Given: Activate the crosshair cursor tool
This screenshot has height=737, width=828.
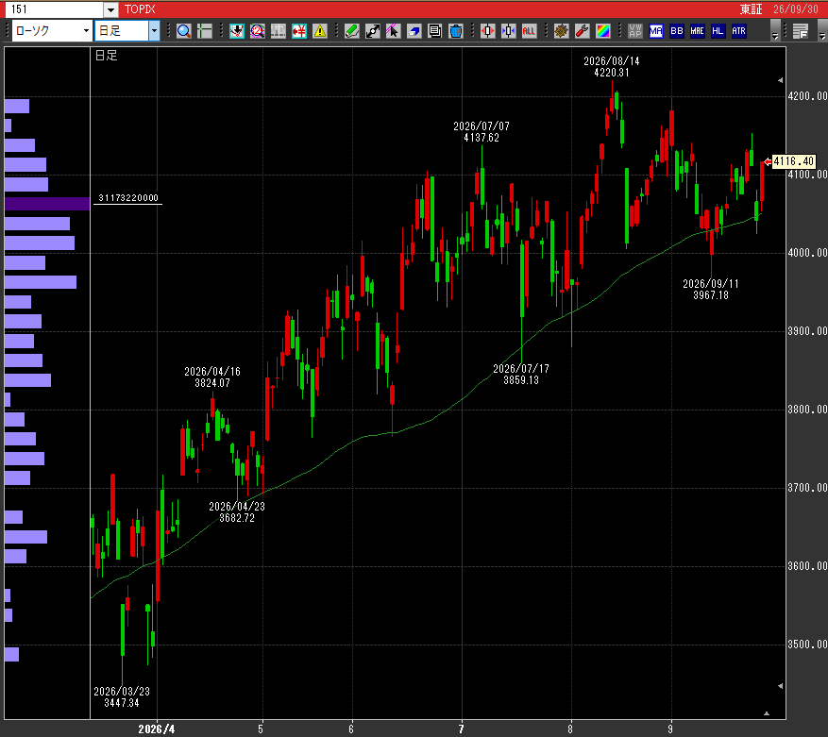Looking at the screenshot, I should coord(204,31).
